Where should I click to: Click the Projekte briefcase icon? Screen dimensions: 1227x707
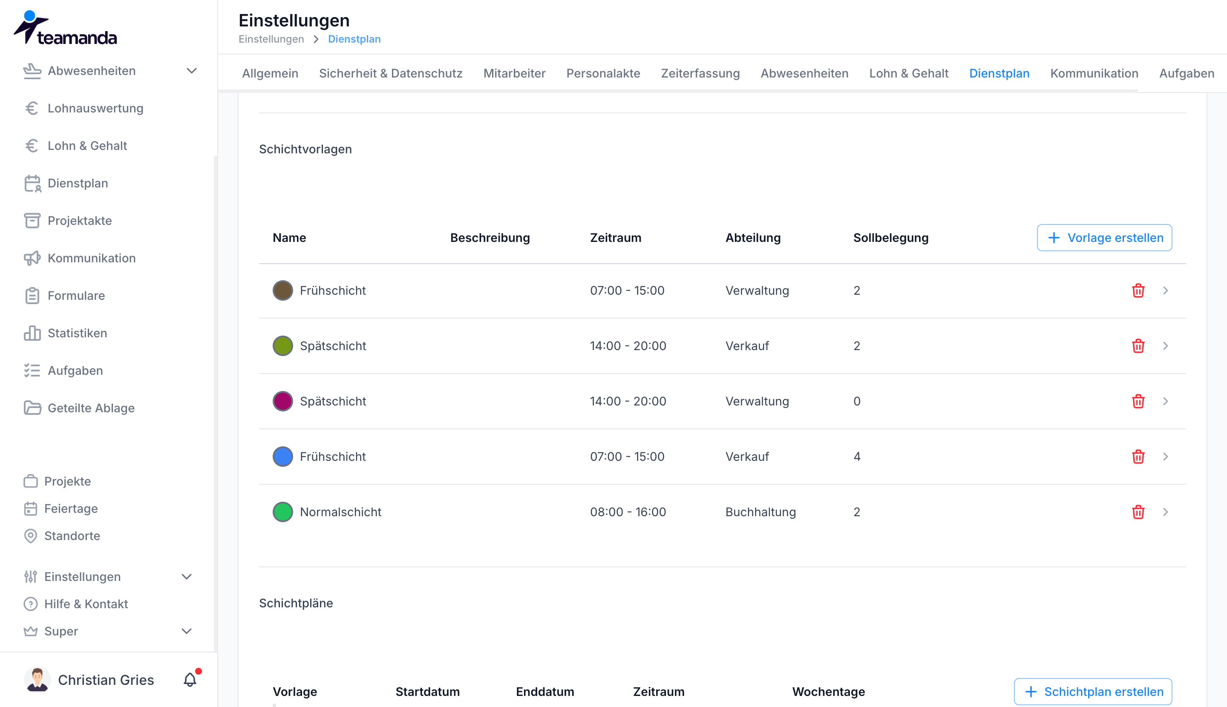(31, 481)
